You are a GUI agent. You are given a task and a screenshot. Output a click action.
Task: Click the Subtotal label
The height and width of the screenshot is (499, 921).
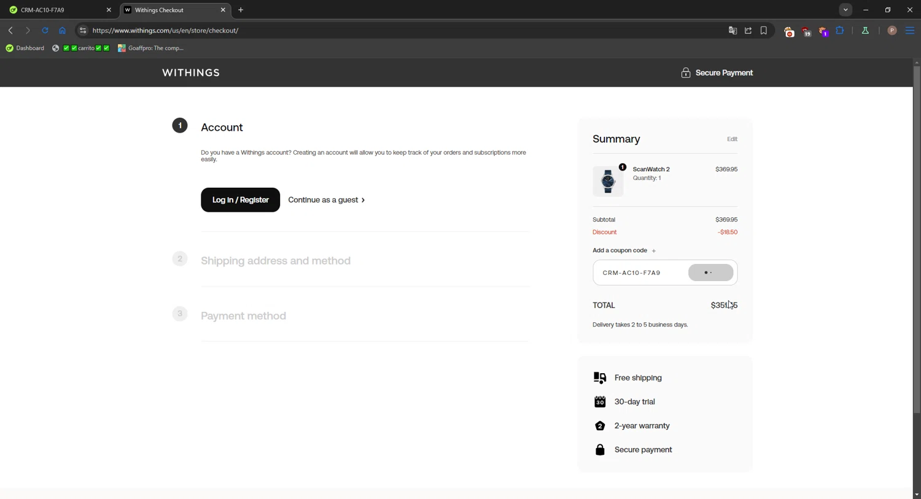point(604,220)
